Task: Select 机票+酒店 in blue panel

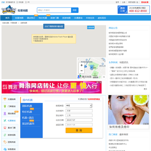Action: [x=28, y=118]
